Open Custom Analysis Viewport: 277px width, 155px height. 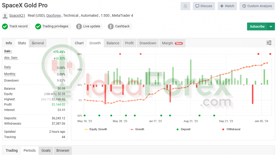[x=257, y=6]
